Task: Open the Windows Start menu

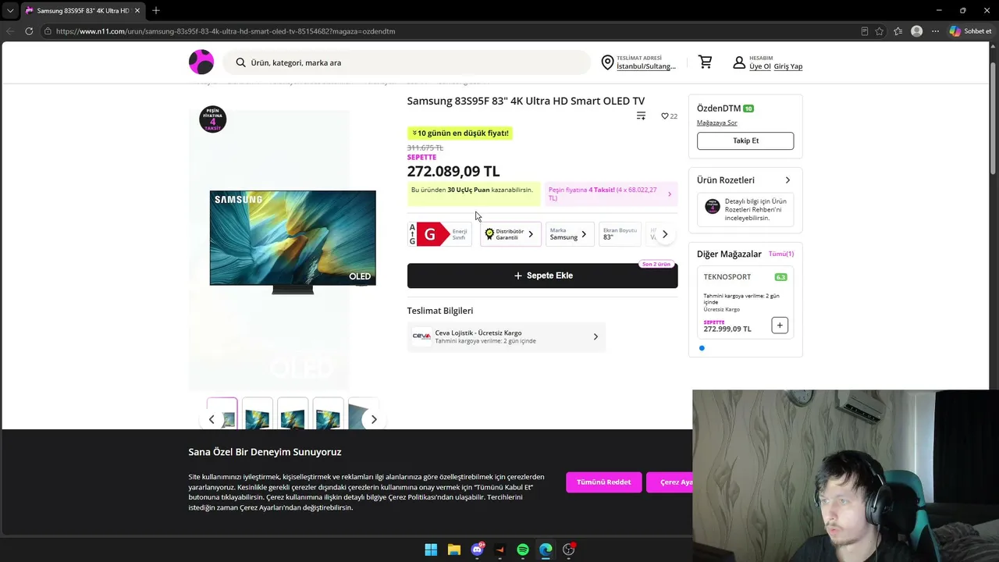Action: pyautogui.click(x=431, y=550)
